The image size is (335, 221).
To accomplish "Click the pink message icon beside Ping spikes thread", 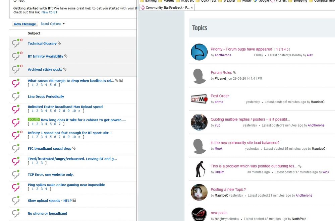I will [x=16, y=187].
